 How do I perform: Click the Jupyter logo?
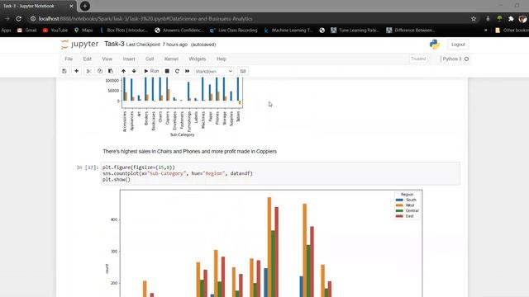pos(79,44)
